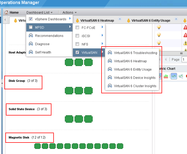Choose VirtualSAN 6 Cluster Insights menu entry
This screenshot has height=154, width=187.
132,86
